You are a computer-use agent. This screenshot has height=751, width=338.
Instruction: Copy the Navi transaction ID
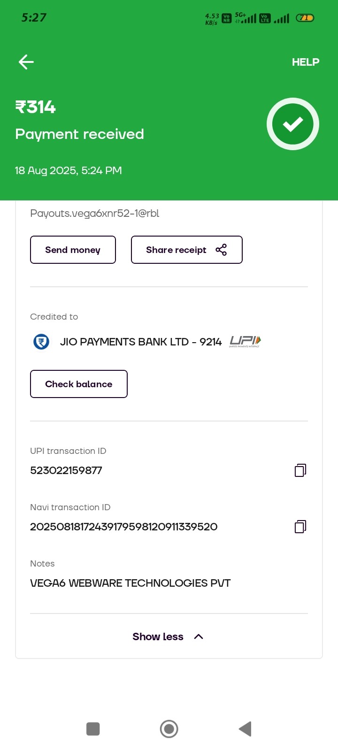pyautogui.click(x=300, y=527)
